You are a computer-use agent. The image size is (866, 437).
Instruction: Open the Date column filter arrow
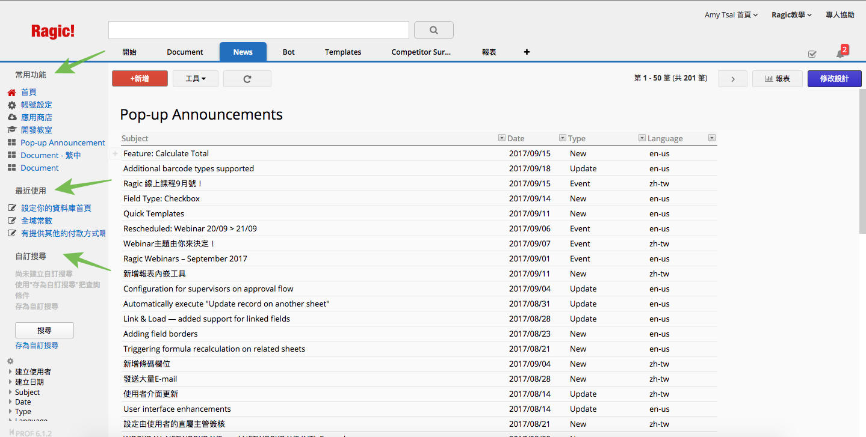[563, 138]
